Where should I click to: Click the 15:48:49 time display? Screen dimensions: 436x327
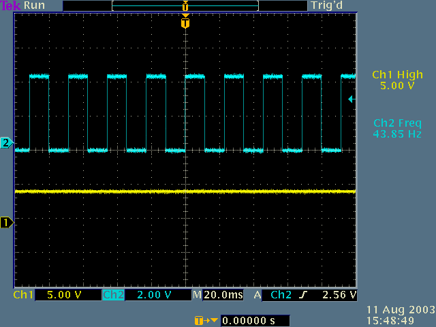pyautogui.click(x=390, y=321)
